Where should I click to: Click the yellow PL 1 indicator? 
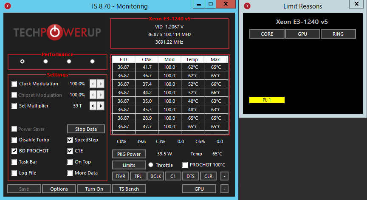tap(267, 100)
